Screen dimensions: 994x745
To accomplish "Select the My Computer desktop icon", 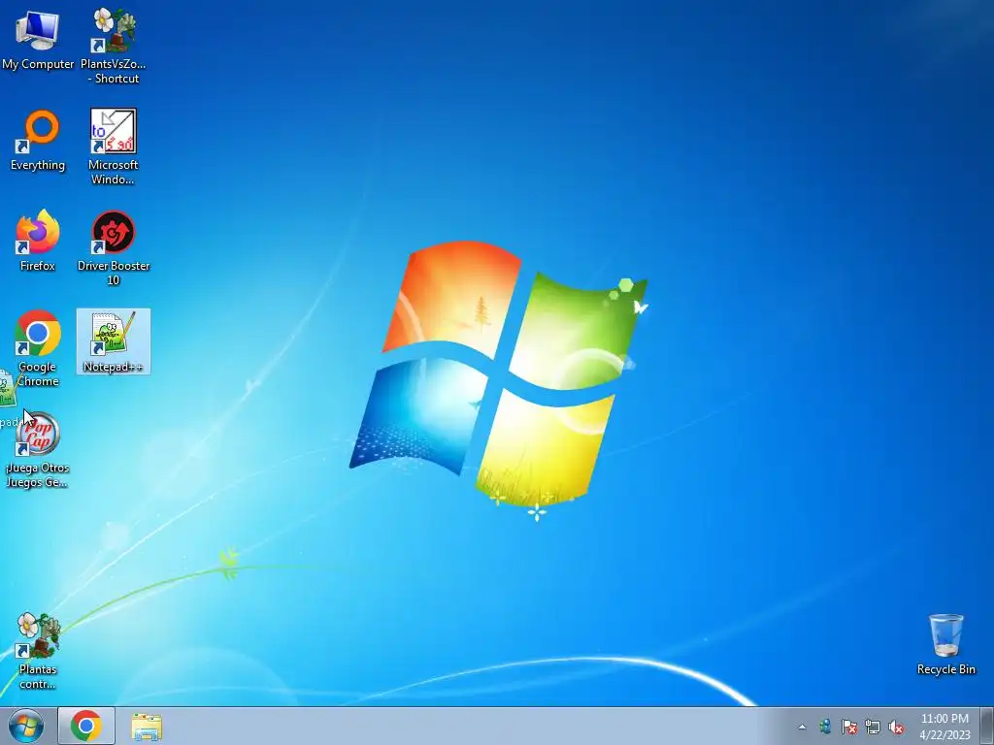I will (38, 39).
